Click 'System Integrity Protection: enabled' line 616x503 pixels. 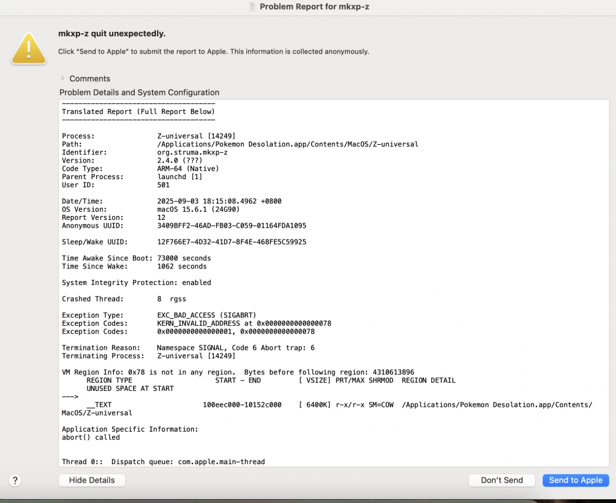pos(136,283)
